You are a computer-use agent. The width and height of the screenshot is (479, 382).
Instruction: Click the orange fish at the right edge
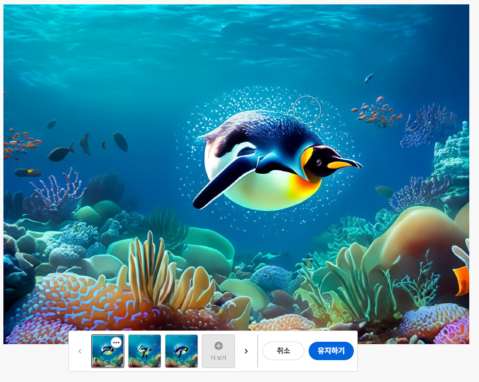[462, 281]
